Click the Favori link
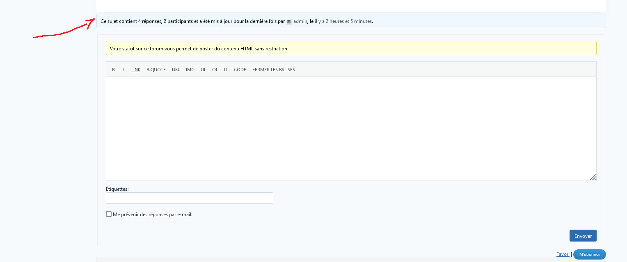The image size is (627, 262). coord(563,254)
